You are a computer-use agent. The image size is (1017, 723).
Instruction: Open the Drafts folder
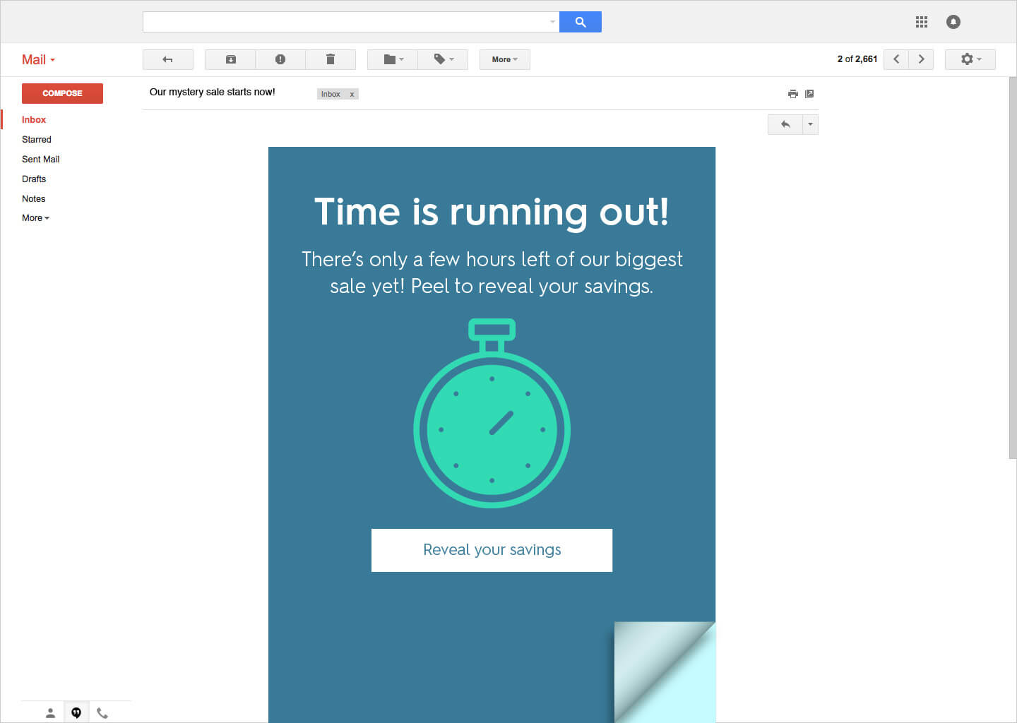pyautogui.click(x=34, y=179)
